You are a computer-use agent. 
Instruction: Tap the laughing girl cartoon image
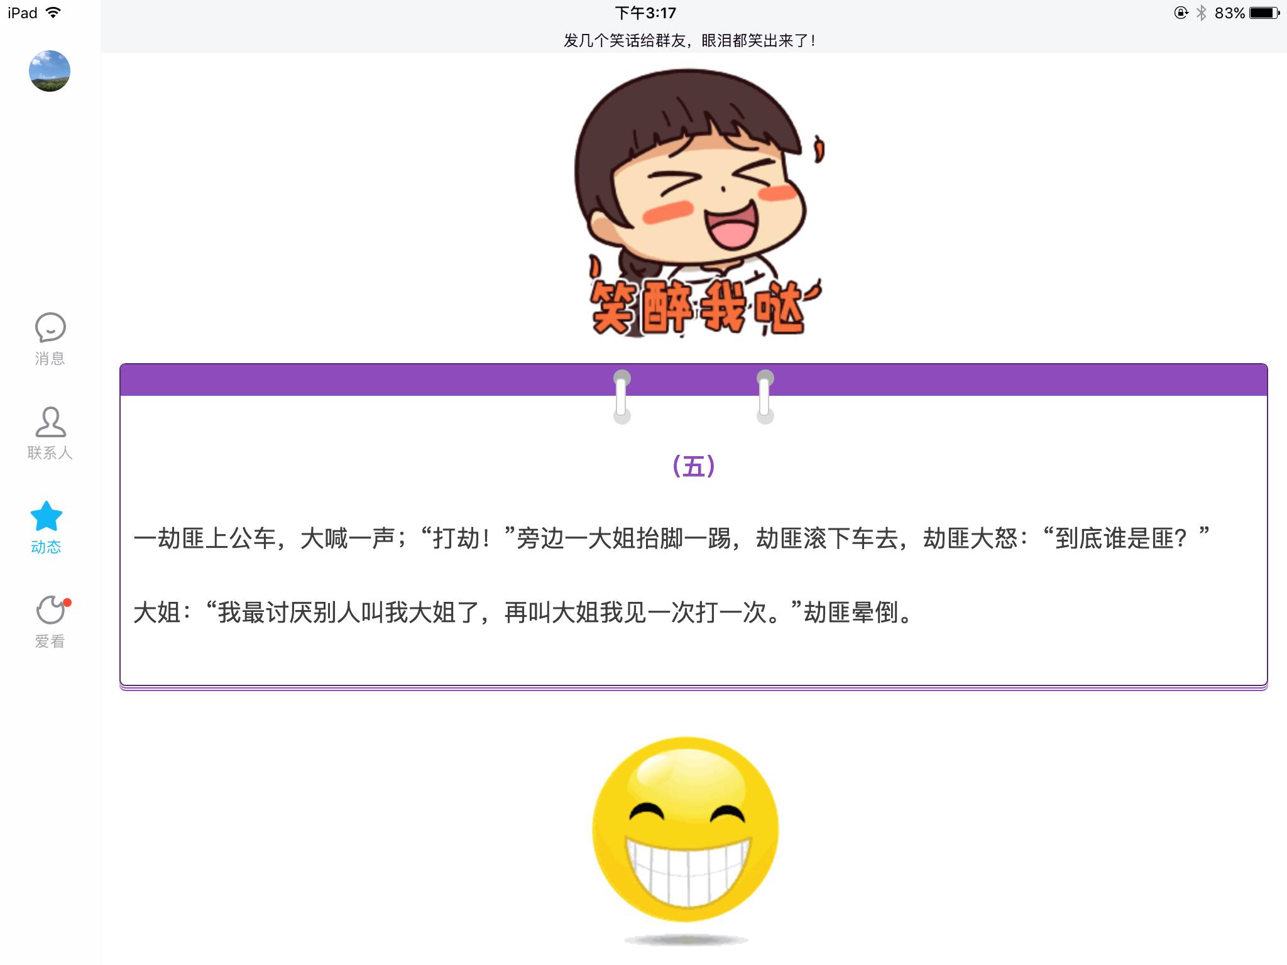(x=698, y=201)
